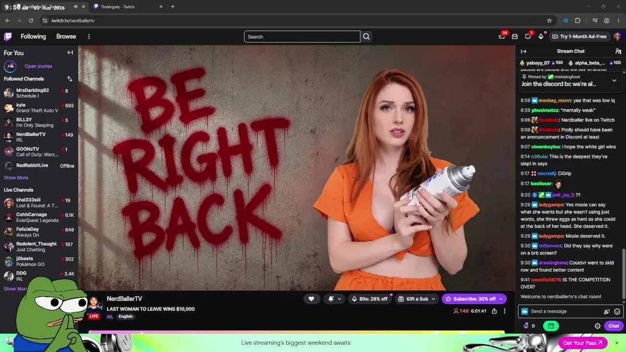Click the browser address bar URL
The width and height of the screenshot is (626, 352).
[x=73, y=21]
